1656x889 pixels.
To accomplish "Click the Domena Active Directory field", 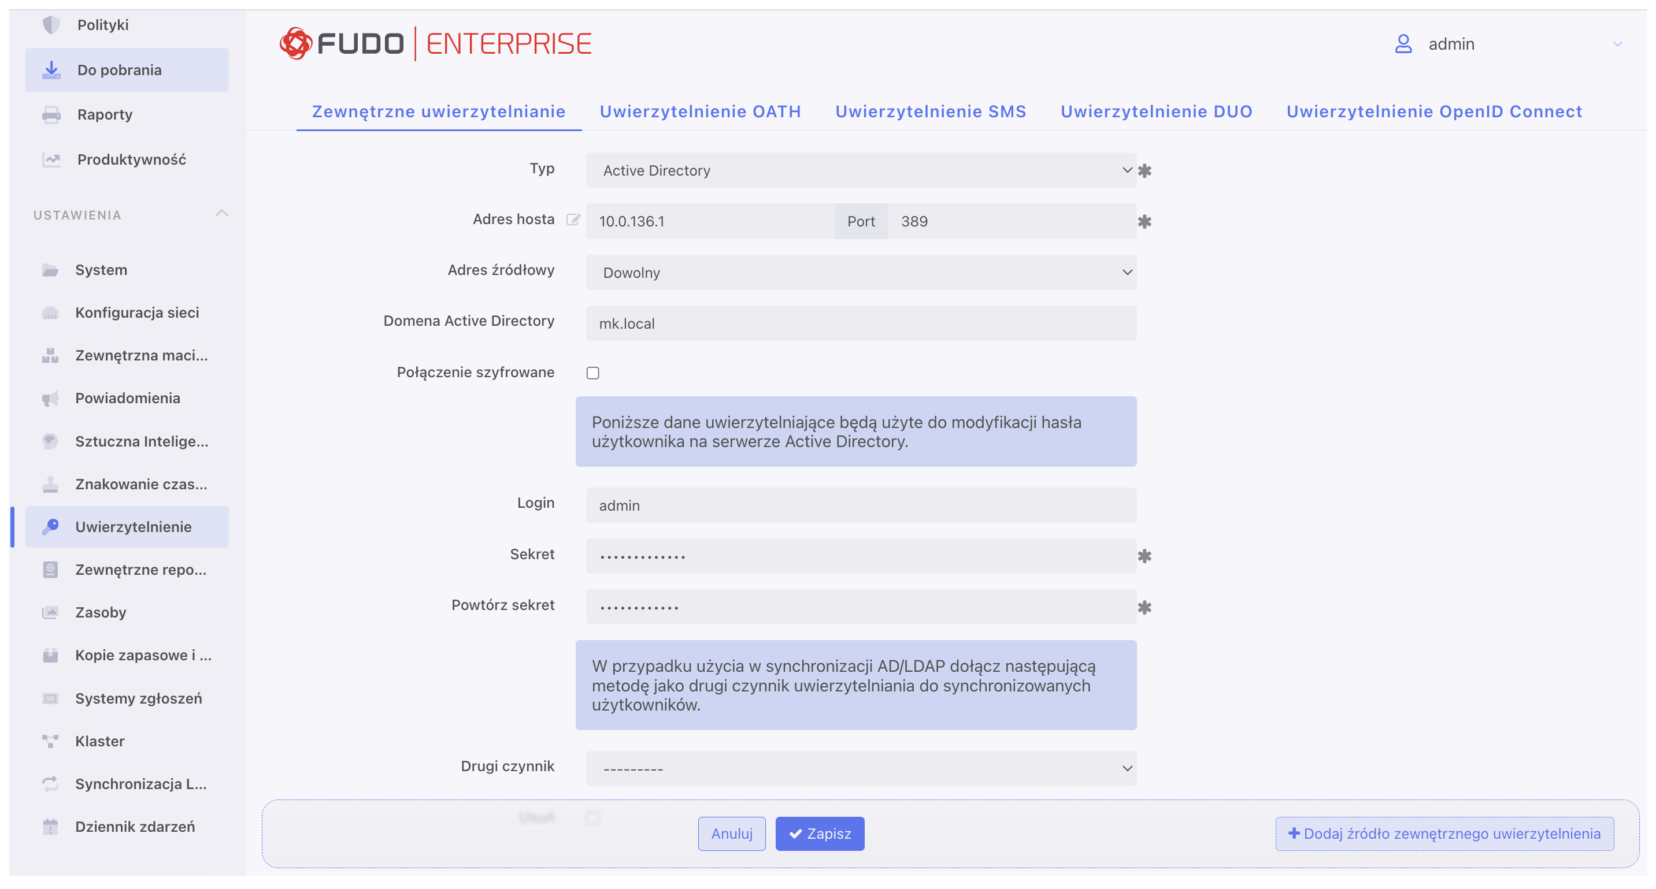I will pyautogui.click(x=861, y=323).
